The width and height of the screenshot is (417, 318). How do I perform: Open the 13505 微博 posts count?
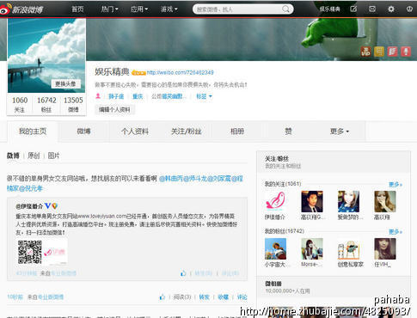click(x=73, y=104)
